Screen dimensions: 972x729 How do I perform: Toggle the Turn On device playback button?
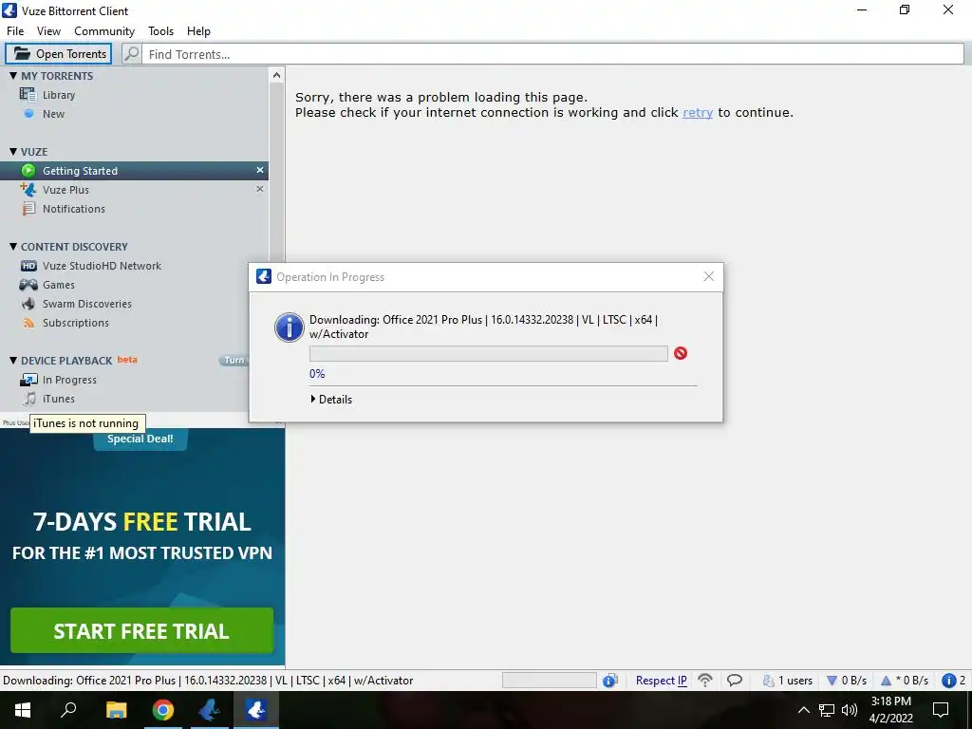coord(234,360)
